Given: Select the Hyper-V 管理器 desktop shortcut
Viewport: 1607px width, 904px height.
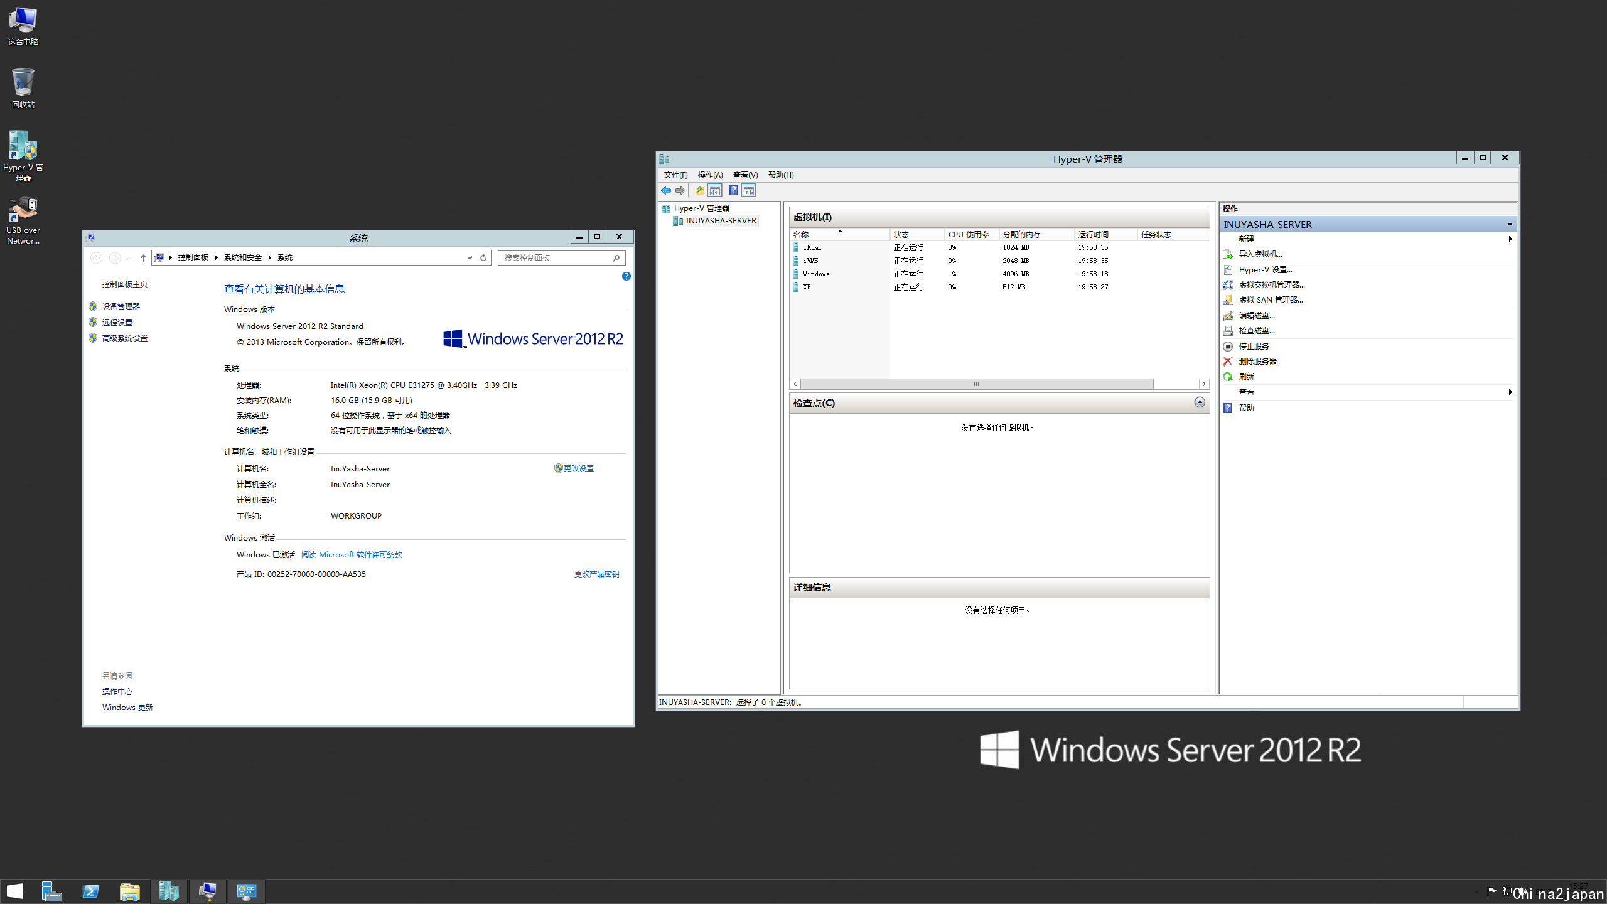Looking at the screenshot, I should click(x=23, y=156).
